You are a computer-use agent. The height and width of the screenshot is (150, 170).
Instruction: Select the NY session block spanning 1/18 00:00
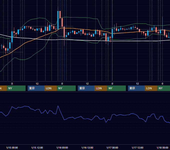[163, 88]
